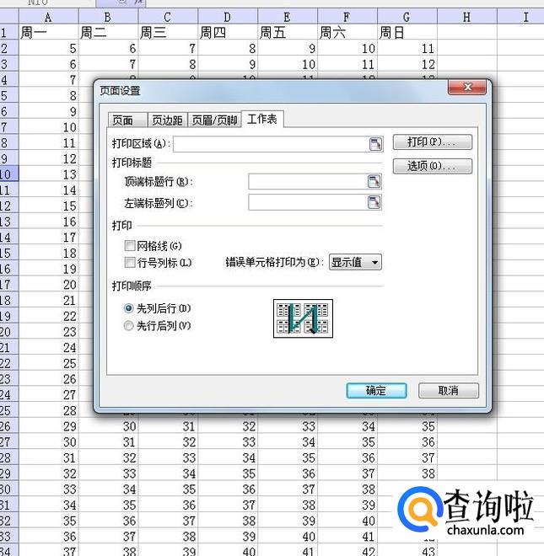Viewport: 544px width, 556px height.
Task: Click cell containing 周日
Action: pyautogui.click(x=407, y=32)
